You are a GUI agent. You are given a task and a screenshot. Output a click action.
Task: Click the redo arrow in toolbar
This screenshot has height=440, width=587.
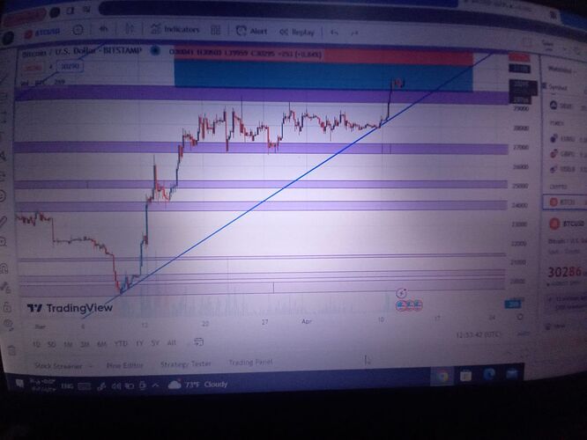(357, 32)
